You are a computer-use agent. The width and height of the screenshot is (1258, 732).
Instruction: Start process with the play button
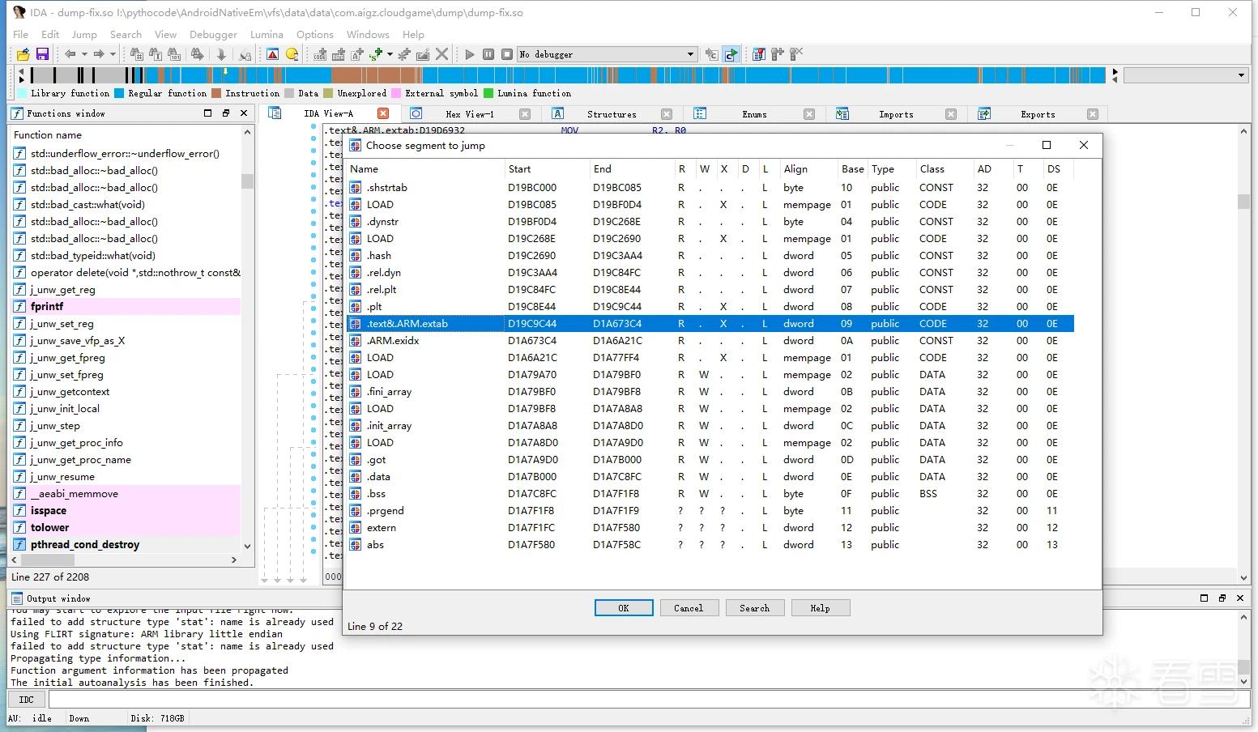[470, 54]
